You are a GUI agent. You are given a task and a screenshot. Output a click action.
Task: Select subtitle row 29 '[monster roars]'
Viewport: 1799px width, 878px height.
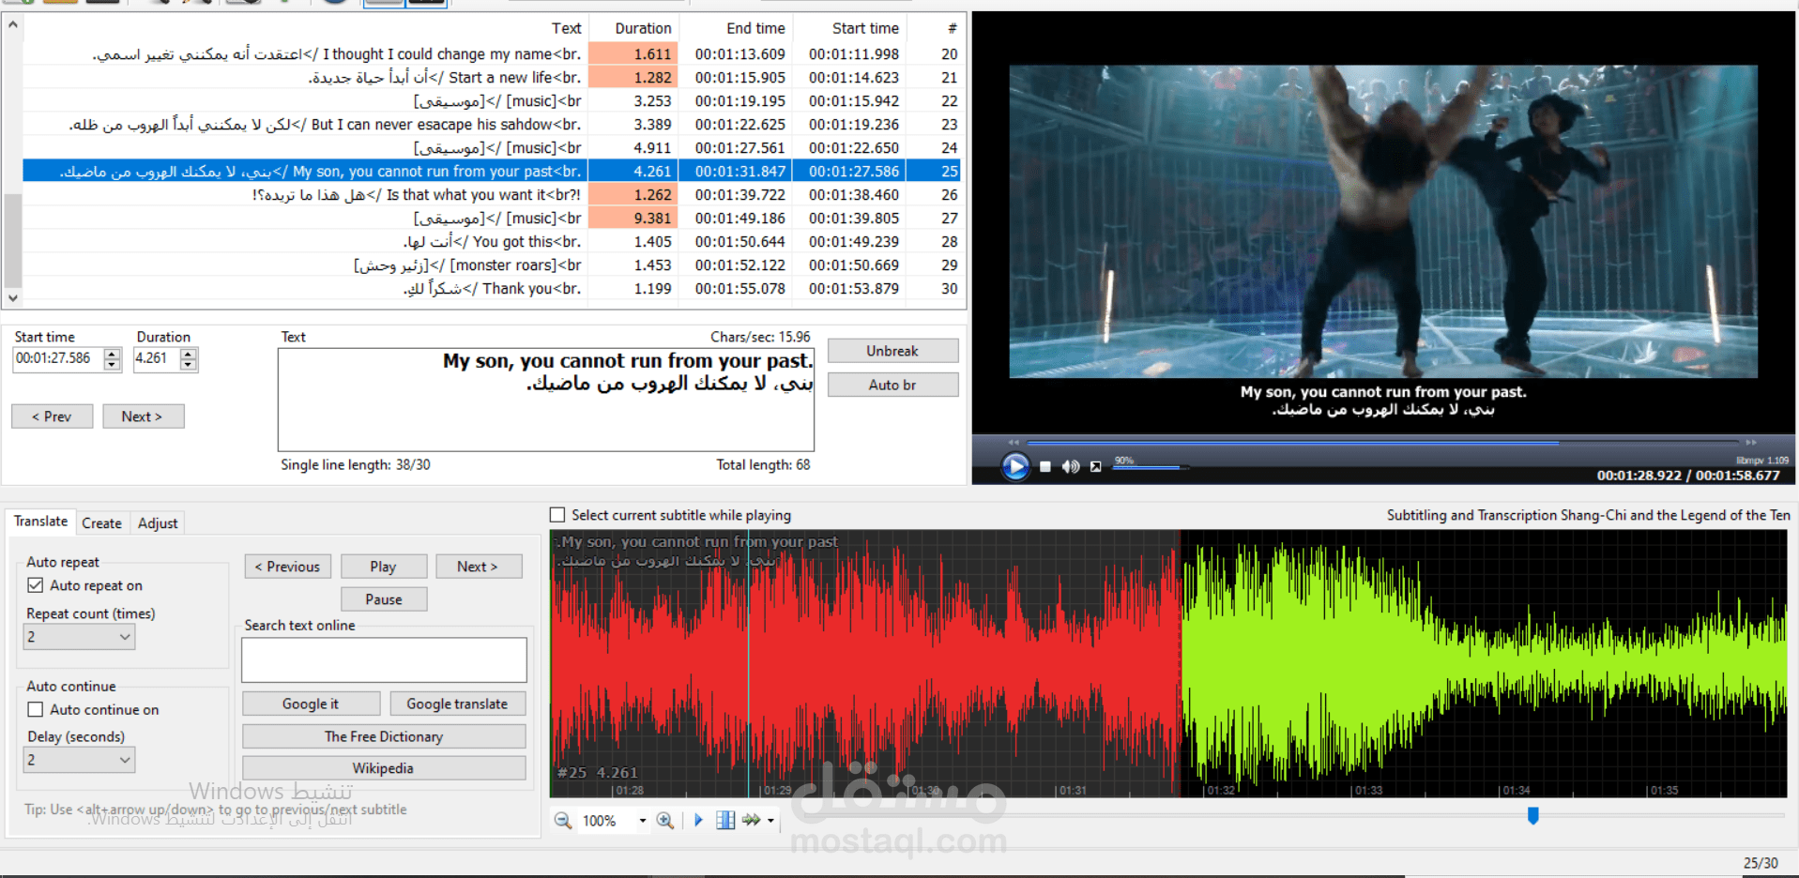coord(492,265)
